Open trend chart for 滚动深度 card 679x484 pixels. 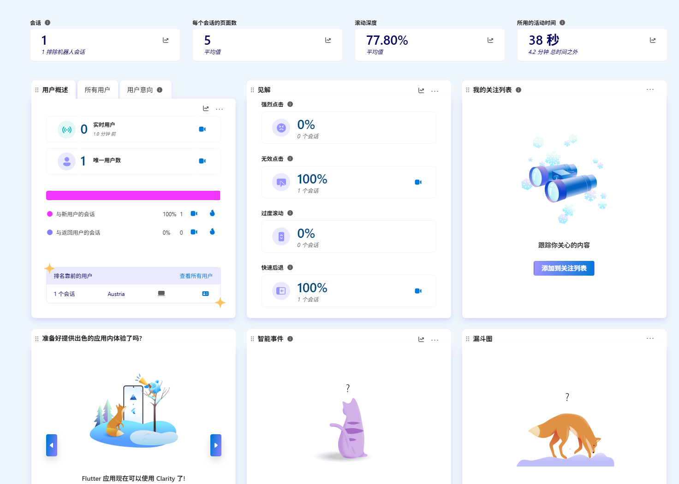pyautogui.click(x=490, y=41)
